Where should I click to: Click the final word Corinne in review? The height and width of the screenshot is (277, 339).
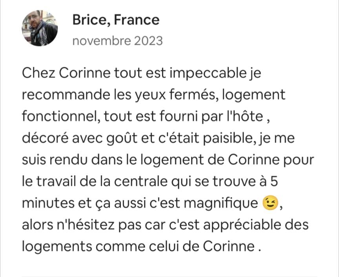pos(229,246)
